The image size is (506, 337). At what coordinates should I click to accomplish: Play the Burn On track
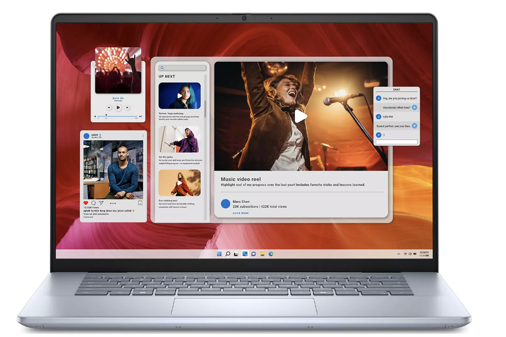118,108
